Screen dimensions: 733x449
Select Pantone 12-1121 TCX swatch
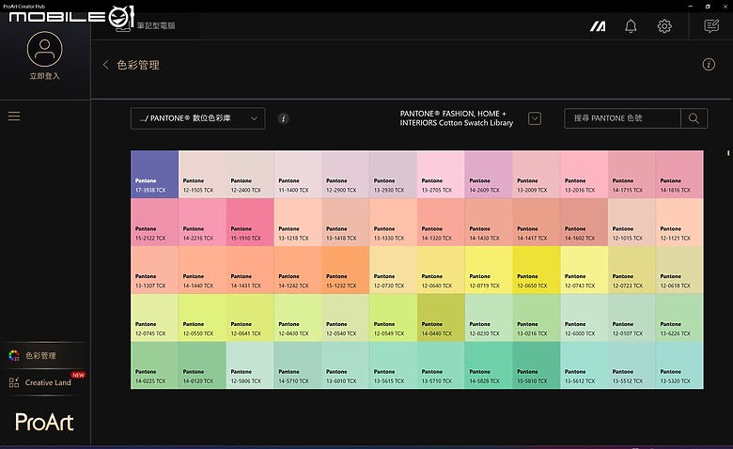point(679,222)
